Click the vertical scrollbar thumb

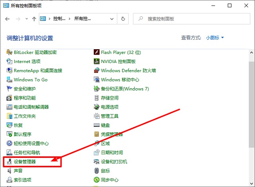click(251, 104)
